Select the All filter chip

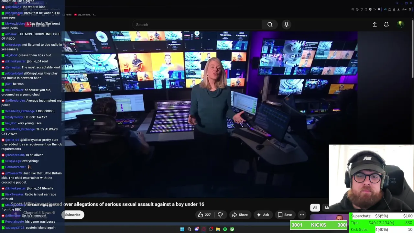pyautogui.click(x=315, y=208)
